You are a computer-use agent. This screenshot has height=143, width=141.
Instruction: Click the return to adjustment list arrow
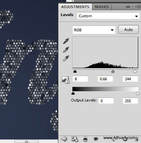coord(64,139)
